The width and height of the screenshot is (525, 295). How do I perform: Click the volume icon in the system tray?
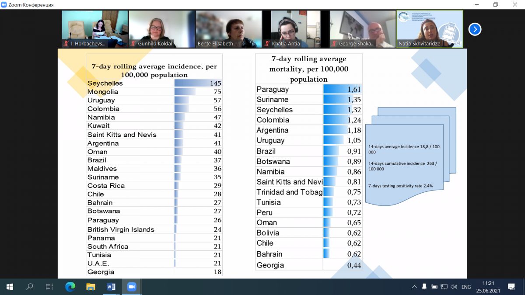click(x=454, y=287)
